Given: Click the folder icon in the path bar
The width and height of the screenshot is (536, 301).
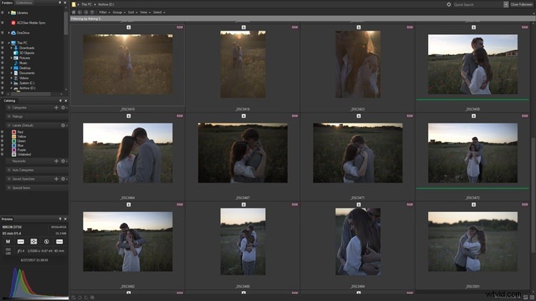Looking at the screenshot, I should pos(74,4).
